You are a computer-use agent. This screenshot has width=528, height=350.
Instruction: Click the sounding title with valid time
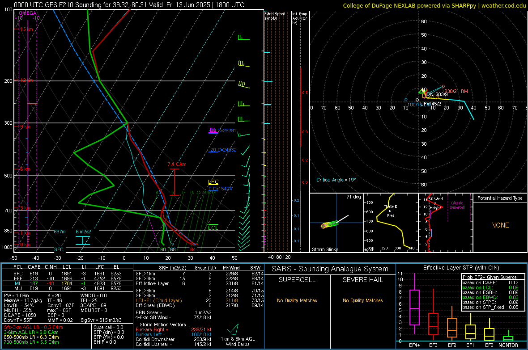tap(129, 5)
